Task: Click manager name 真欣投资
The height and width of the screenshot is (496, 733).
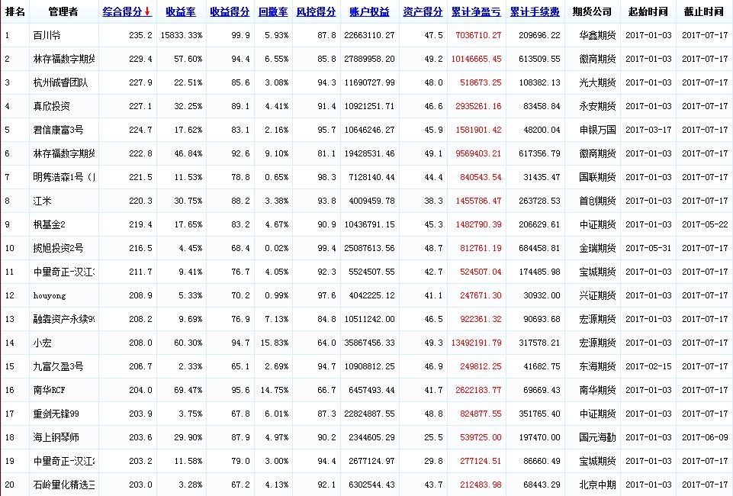Action: click(51, 106)
